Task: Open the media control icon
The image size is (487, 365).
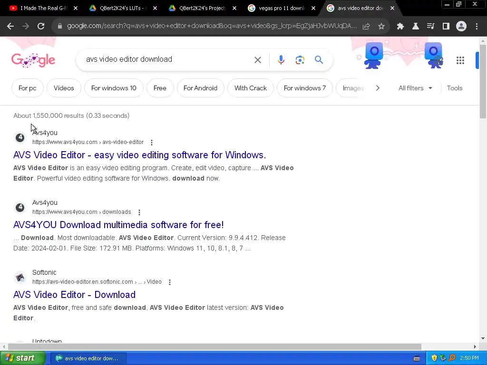Action: coord(431,27)
